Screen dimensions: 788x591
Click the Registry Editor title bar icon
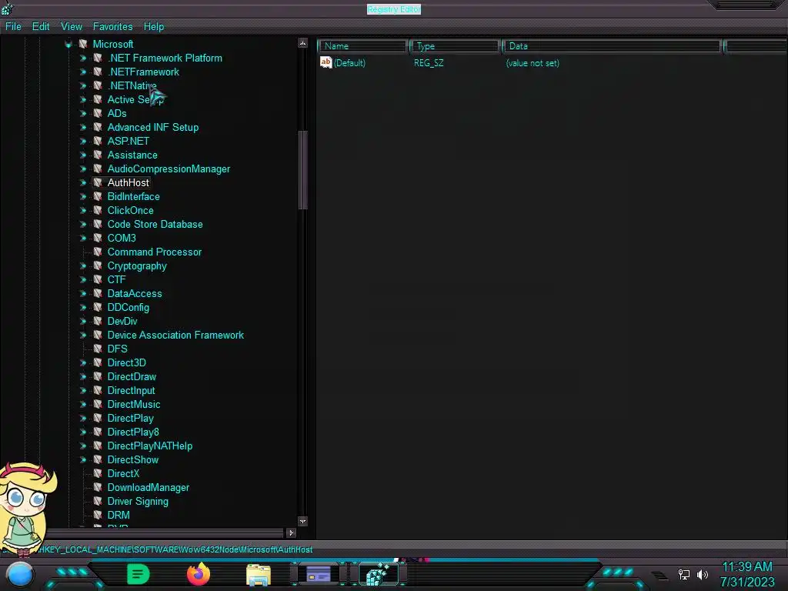click(7, 8)
